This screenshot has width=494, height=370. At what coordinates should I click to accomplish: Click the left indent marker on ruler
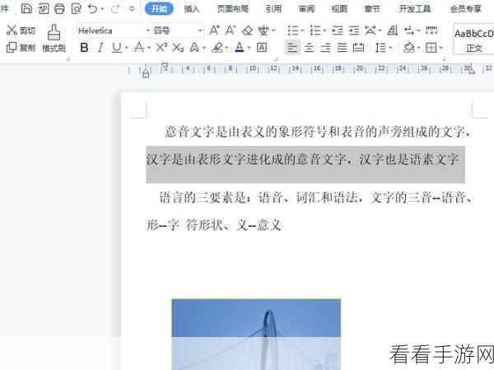click(146, 74)
